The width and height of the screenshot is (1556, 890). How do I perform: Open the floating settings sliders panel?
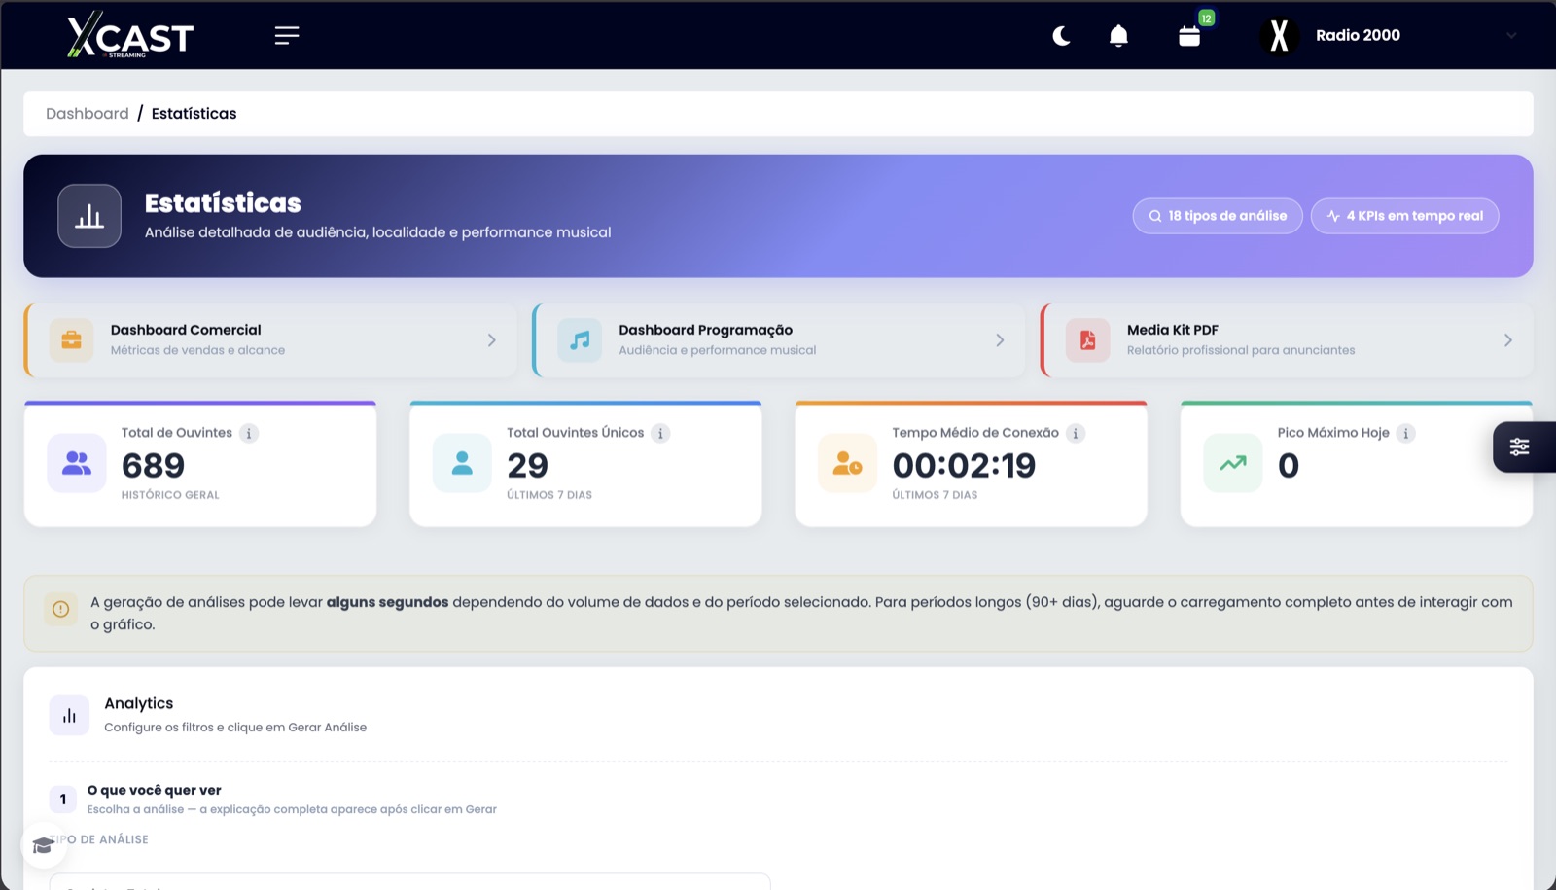pos(1523,447)
